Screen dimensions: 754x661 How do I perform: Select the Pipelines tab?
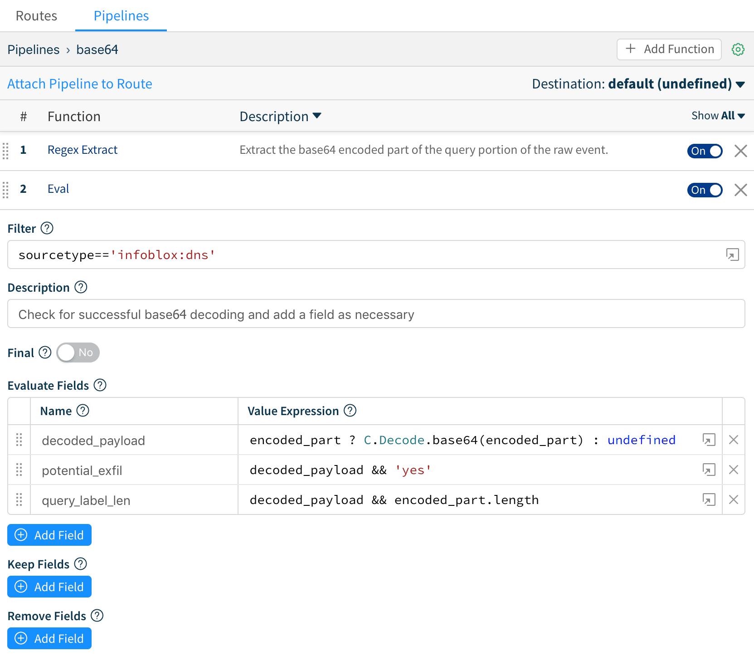pos(121,15)
